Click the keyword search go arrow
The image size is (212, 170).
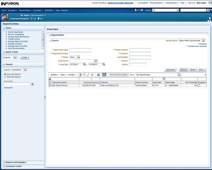pyautogui.click(x=32, y=84)
